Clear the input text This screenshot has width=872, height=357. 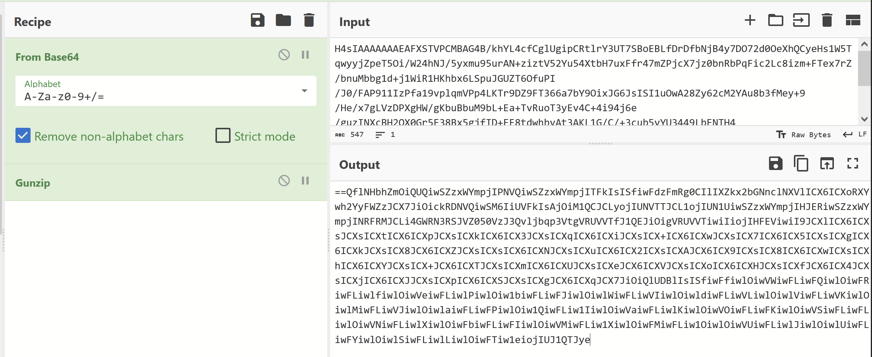pyautogui.click(x=827, y=21)
